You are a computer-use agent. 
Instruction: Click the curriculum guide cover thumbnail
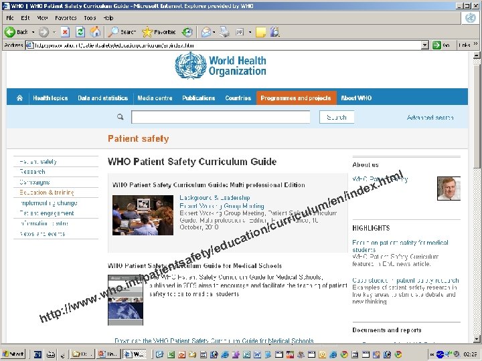pos(125,300)
